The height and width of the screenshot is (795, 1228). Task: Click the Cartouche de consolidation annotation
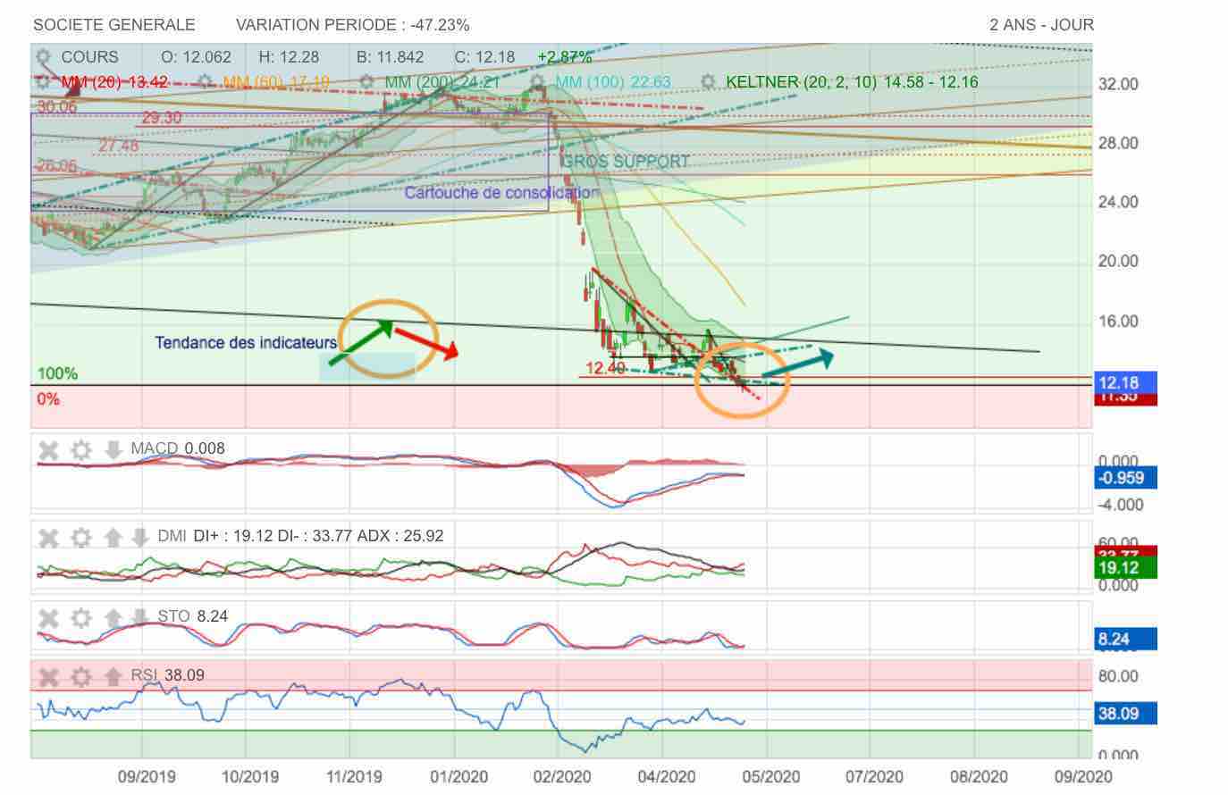[501, 192]
